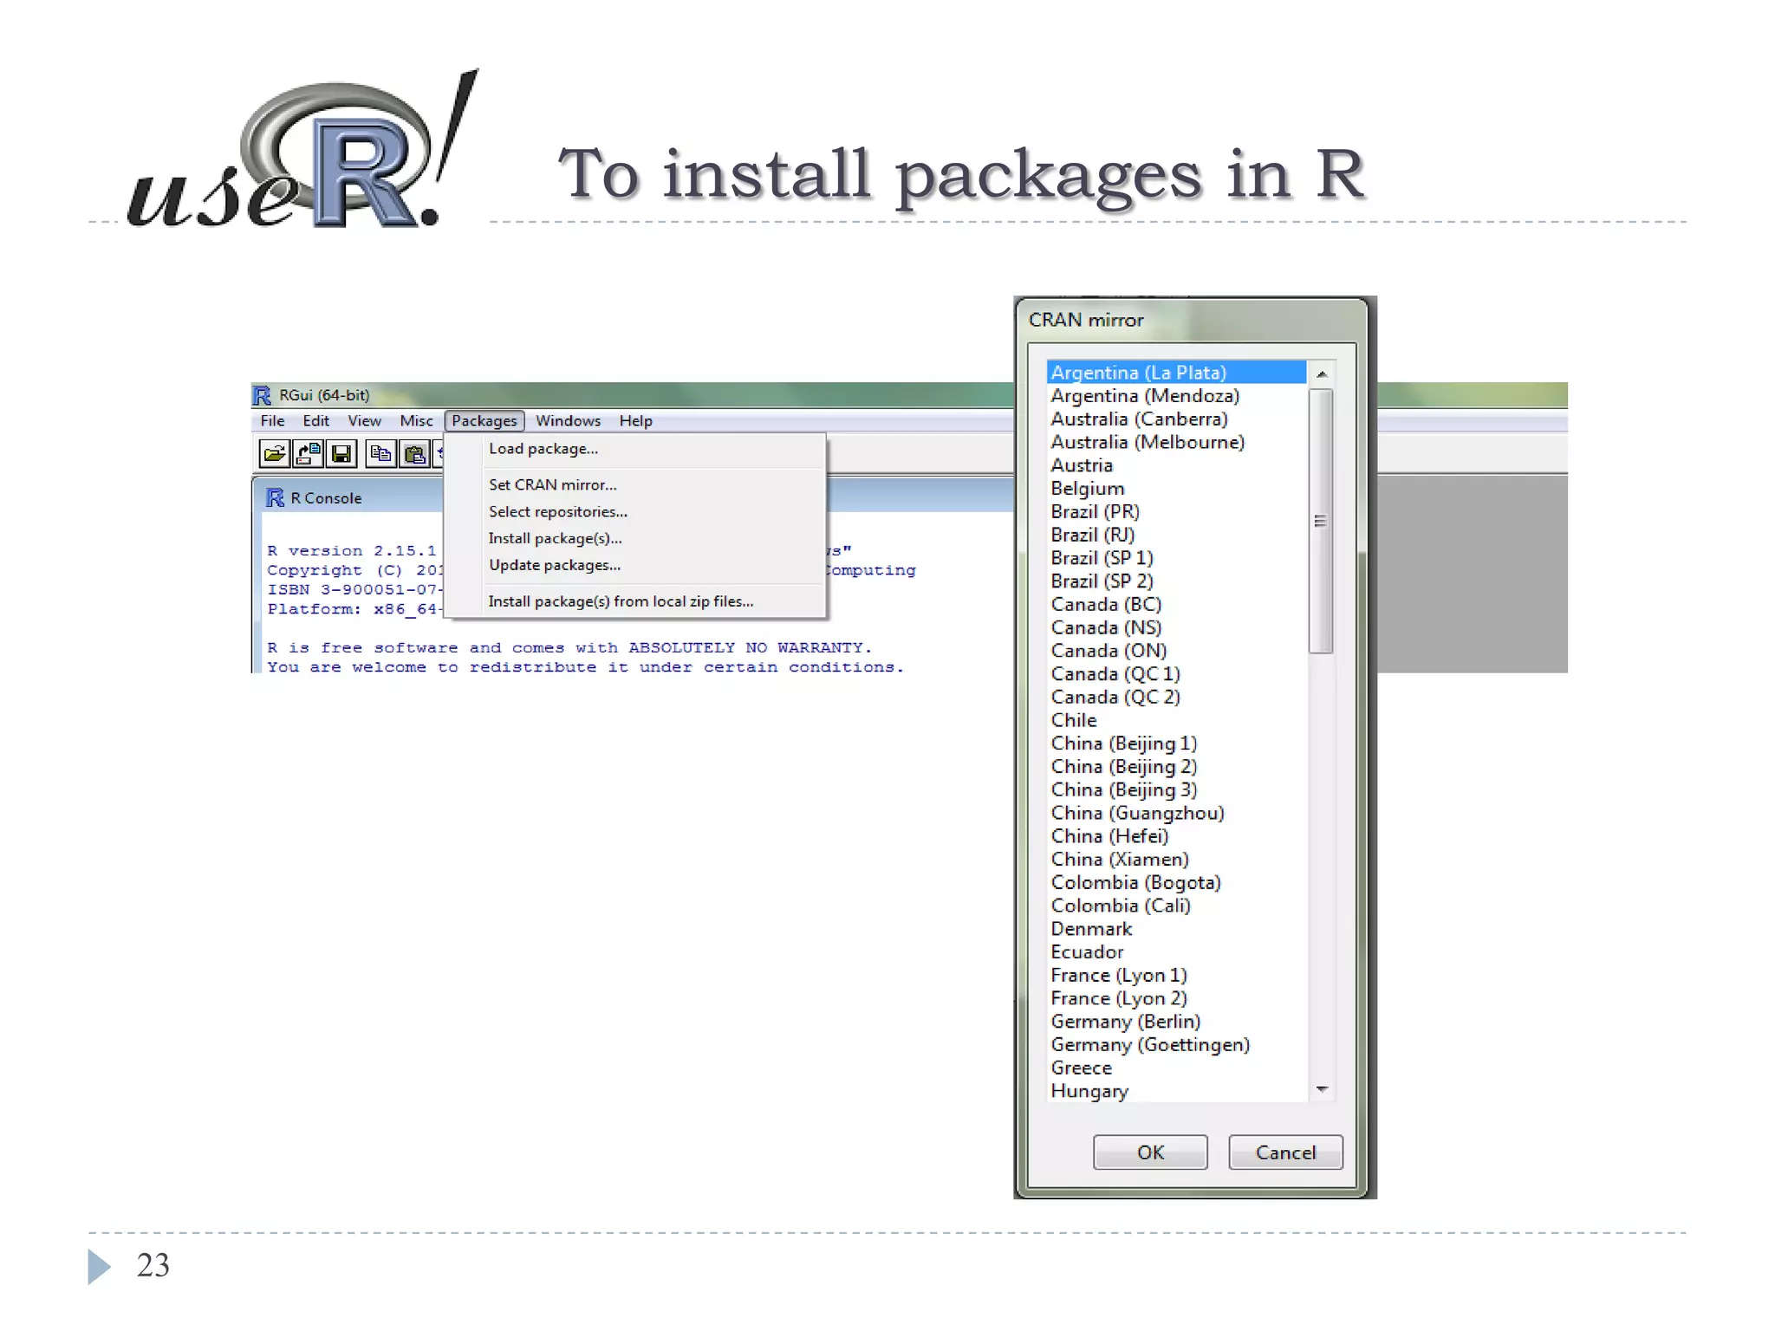
Task: Click Cancel in CRAN mirror dialog
Action: click(x=1285, y=1152)
